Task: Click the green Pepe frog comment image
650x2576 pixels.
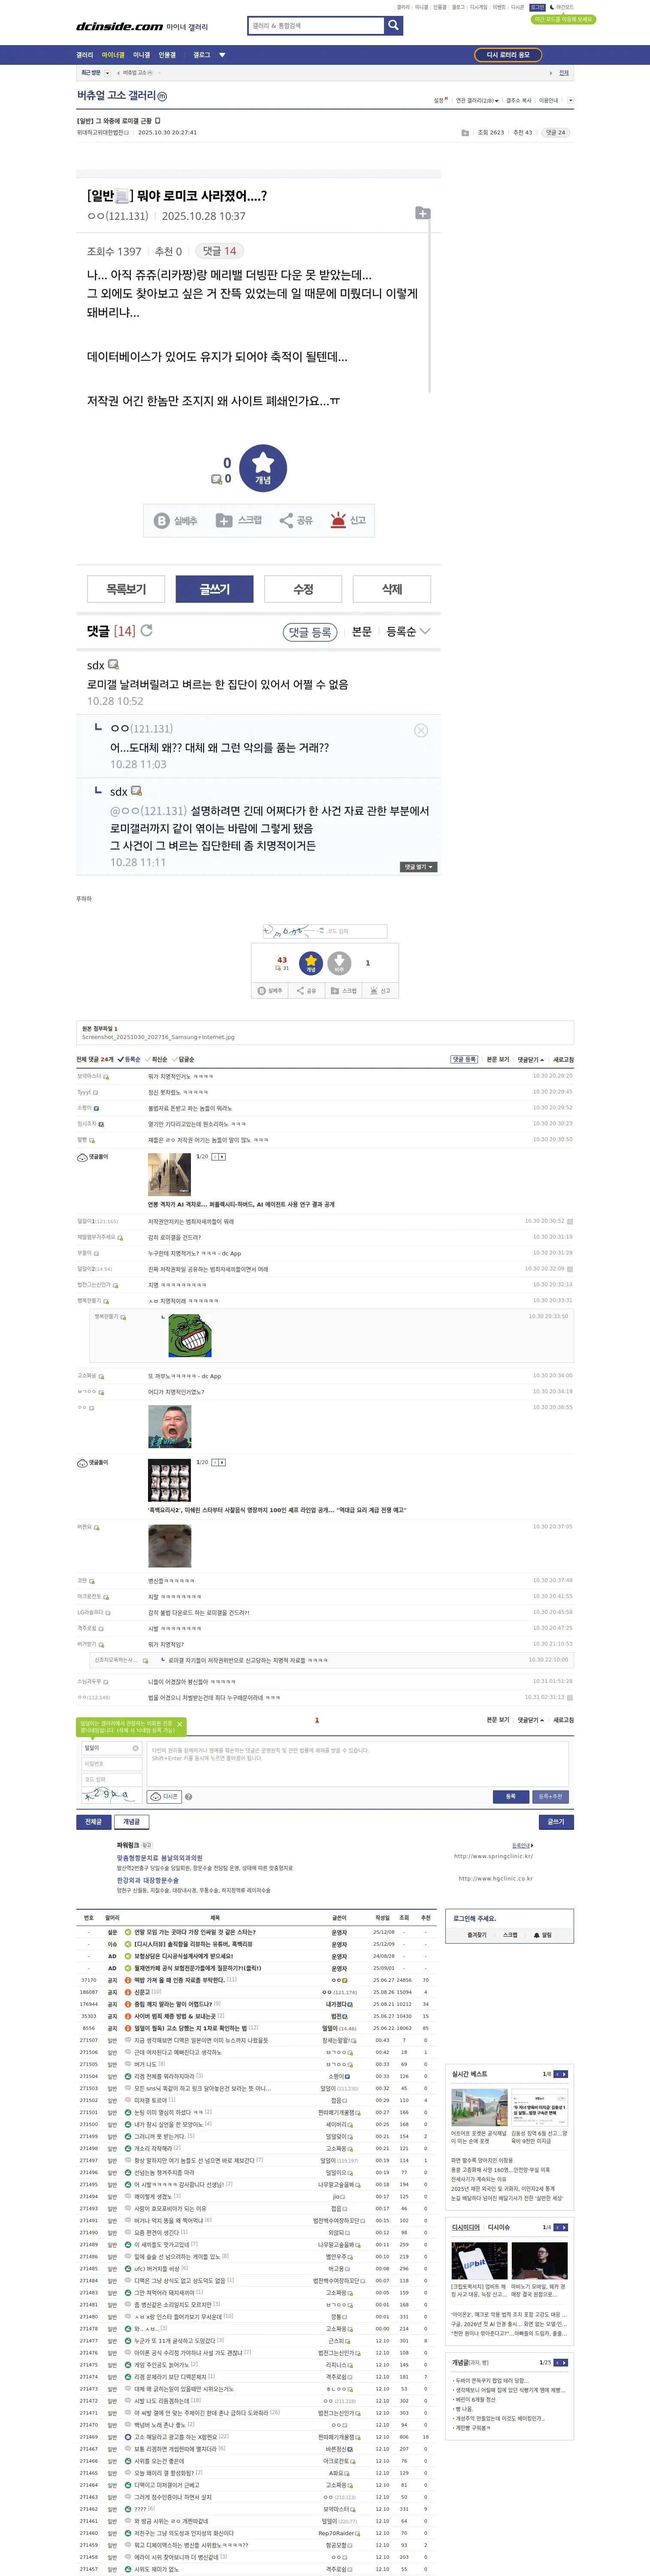Action: click(190, 1335)
